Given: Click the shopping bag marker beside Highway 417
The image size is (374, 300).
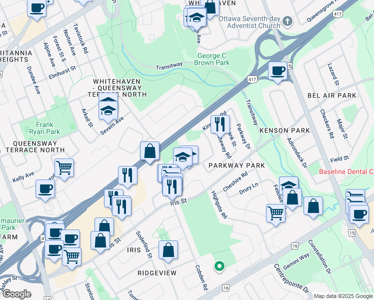Looking at the screenshot, I should pyautogui.click(x=149, y=151).
